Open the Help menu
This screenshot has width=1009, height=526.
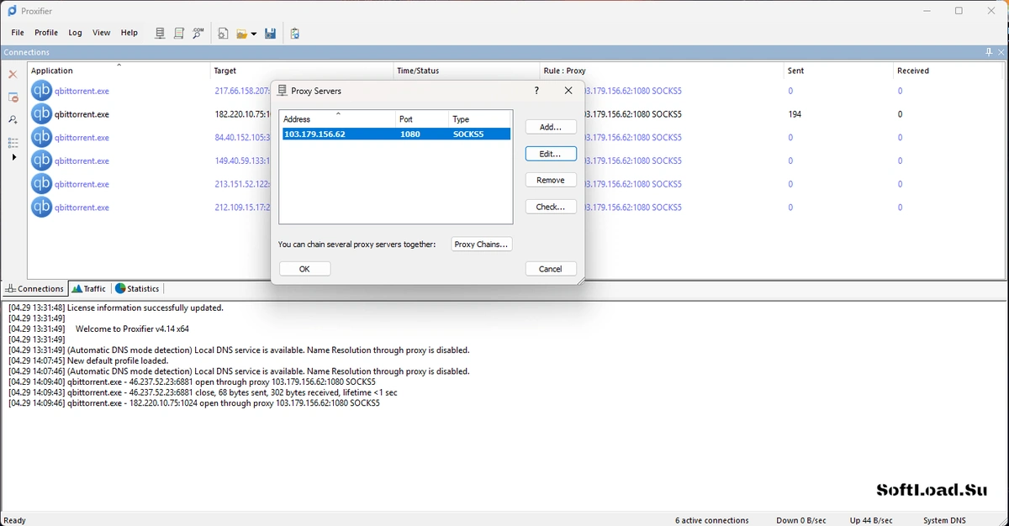129,33
